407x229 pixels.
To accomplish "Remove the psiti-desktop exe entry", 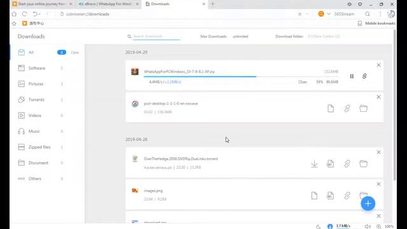I will click(379, 97).
